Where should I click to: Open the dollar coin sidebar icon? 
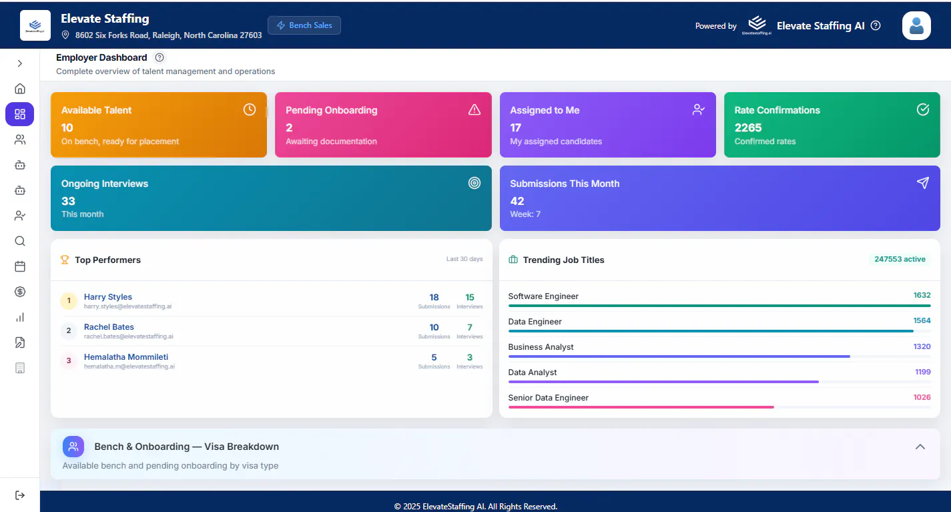pyautogui.click(x=20, y=292)
